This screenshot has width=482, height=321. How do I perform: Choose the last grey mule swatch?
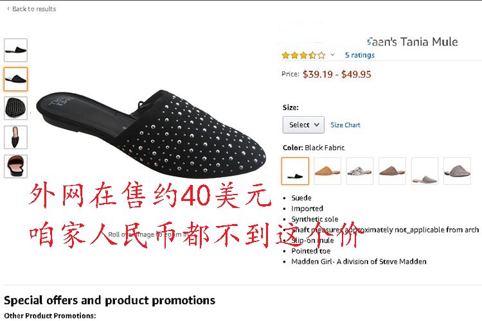point(457,171)
